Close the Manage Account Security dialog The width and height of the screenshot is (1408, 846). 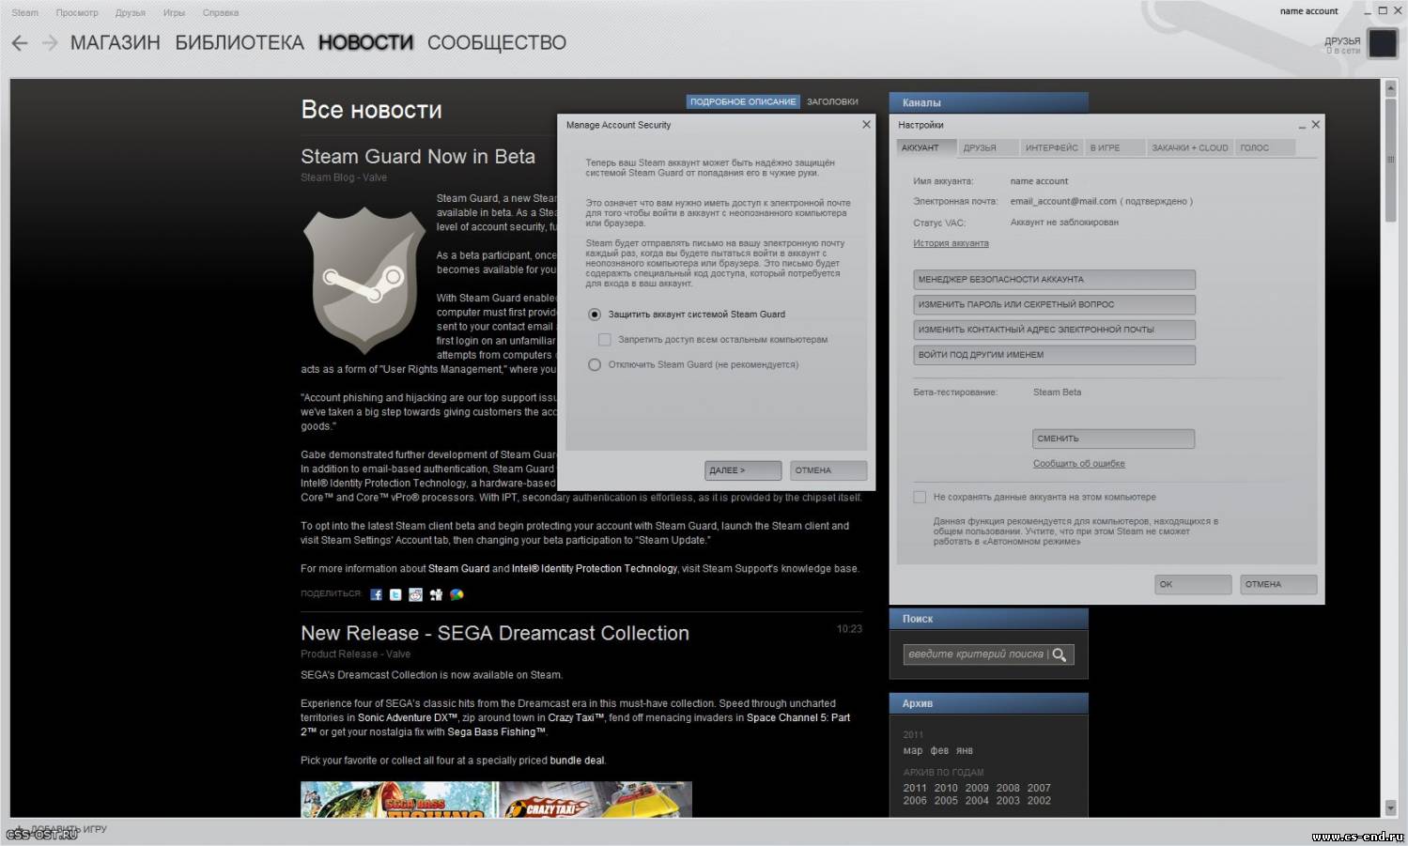point(866,124)
